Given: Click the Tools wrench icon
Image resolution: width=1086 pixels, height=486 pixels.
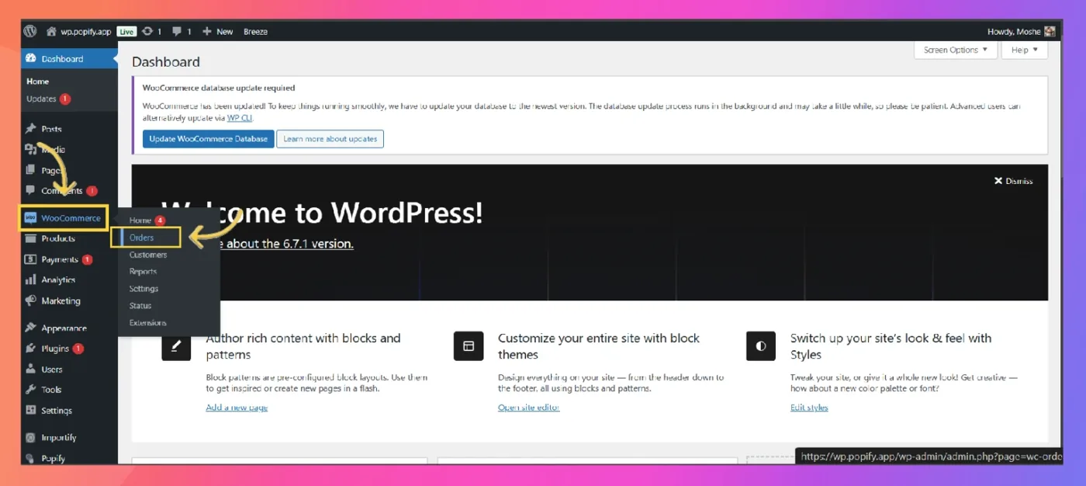Looking at the screenshot, I should point(31,389).
